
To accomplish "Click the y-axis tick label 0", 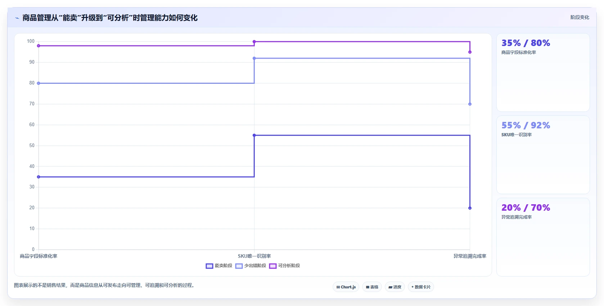I will [x=33, y=250].
